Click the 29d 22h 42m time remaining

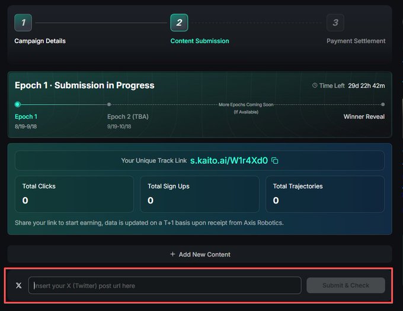(366, 86)
